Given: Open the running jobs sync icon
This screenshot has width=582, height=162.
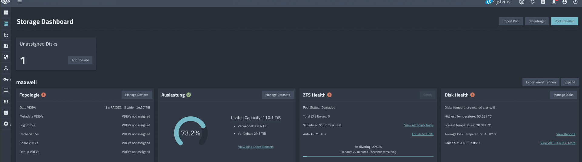Looking at the screenshot, I should [x=533, y=2].
